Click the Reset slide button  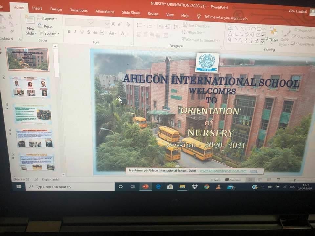(x=46, y=26)
